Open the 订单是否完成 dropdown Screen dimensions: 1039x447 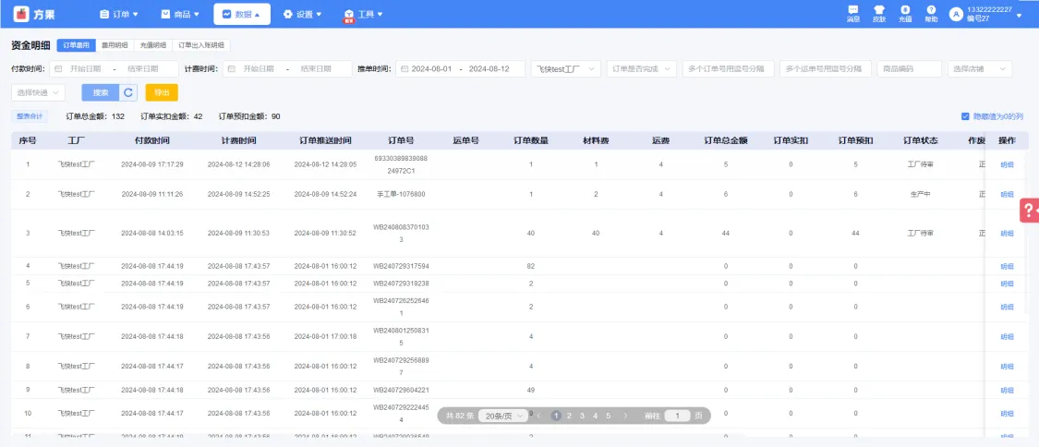pyautogui.click(x=641, y=69)
